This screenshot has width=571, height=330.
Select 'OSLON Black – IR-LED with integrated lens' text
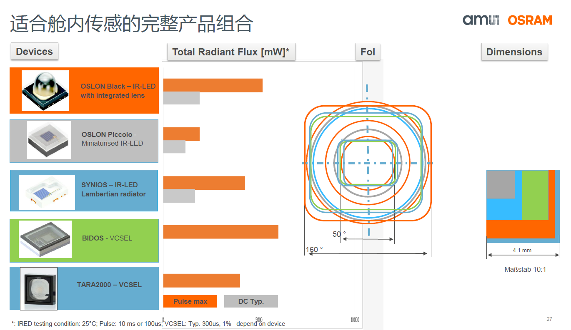point(118,91)
